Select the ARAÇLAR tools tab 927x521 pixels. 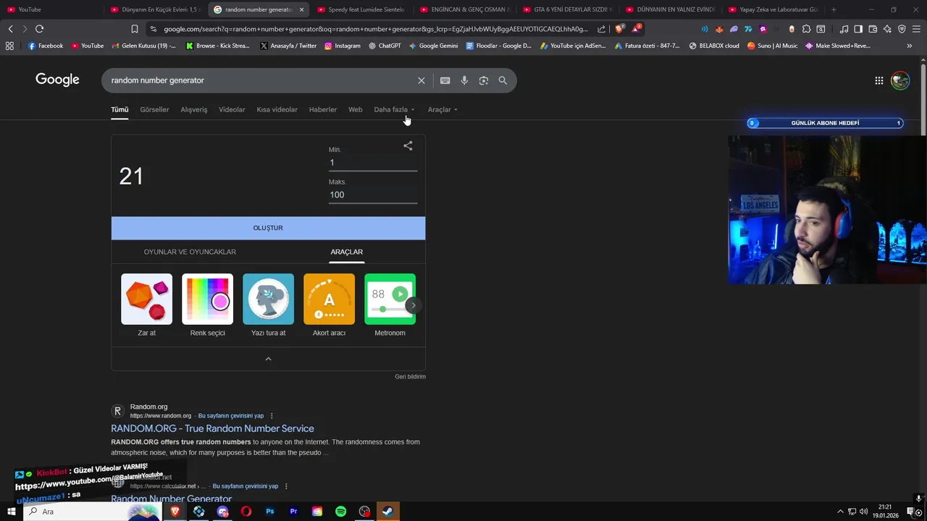(347, 252)
